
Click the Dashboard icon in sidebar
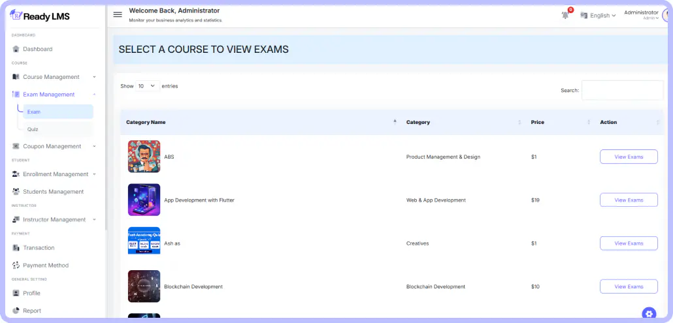16,49
